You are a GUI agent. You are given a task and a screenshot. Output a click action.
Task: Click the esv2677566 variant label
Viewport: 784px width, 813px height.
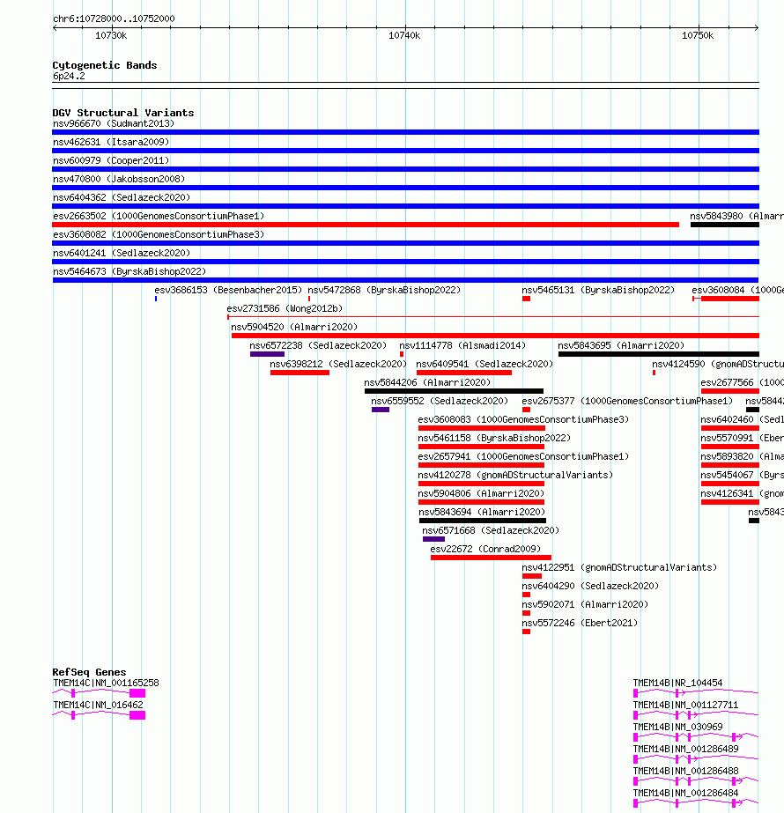click(742, 382)
